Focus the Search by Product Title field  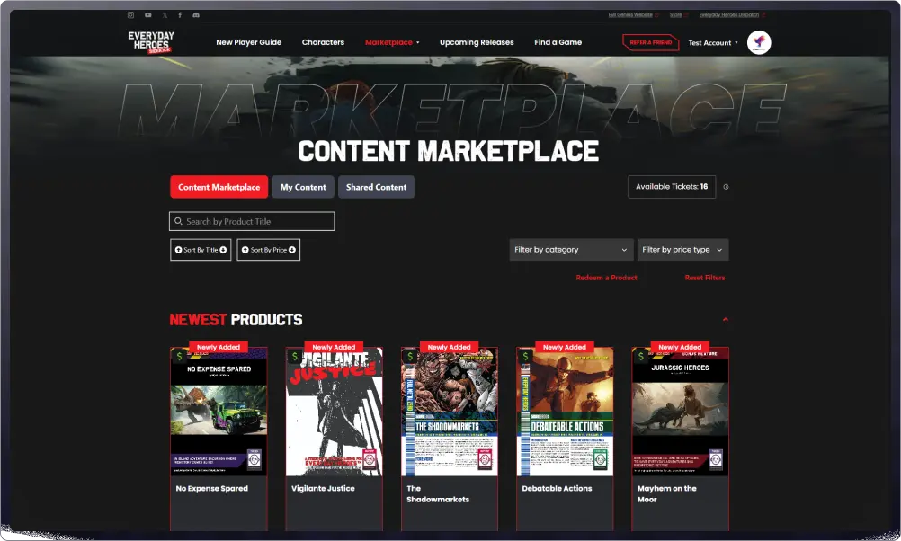[x=252, y=221]
